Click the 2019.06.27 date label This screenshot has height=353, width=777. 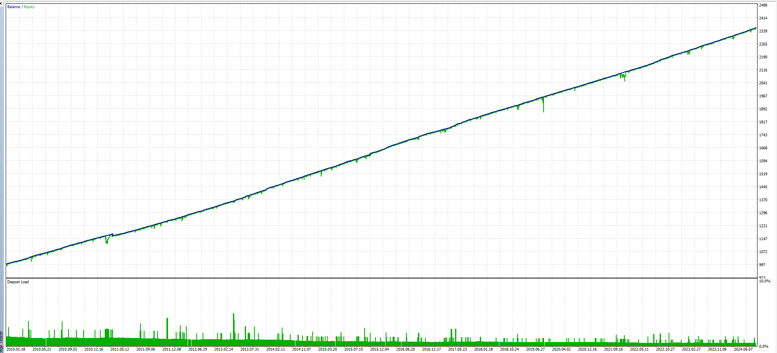click(x=535, y=349)
